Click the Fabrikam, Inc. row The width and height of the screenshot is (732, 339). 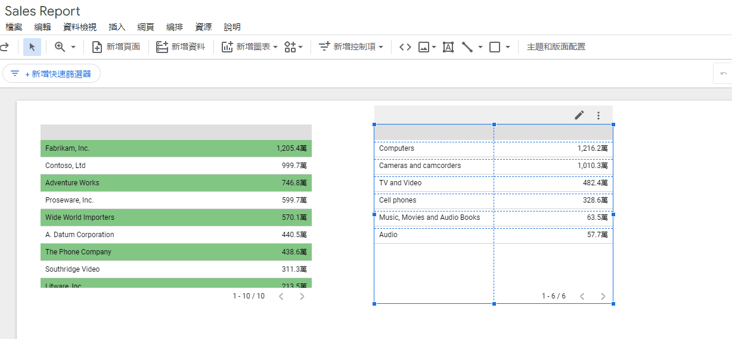[176, 148]
